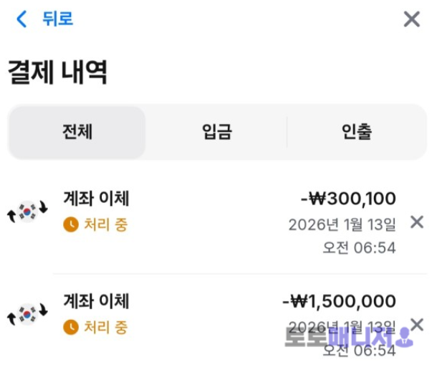Image resolution: width=437 pixels, height=370 pixels.
Task: Select the 전체 tab
Action: point(77,132)
